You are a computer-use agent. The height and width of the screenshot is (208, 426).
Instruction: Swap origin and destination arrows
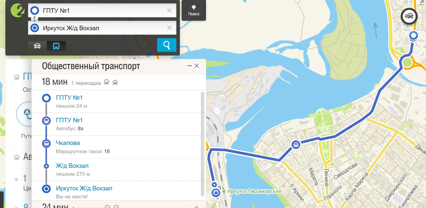[x=35, y=19]
